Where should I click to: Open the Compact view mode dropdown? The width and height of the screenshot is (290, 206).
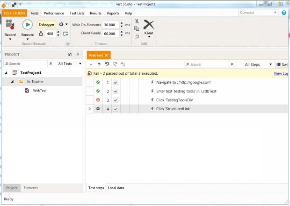(x=258, y=13)
